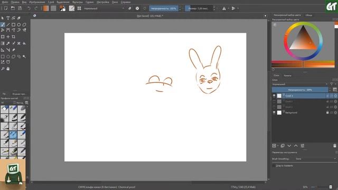338x190 pixels.
Task: Show the second layer via its eye
Action: tap(274, 101)
